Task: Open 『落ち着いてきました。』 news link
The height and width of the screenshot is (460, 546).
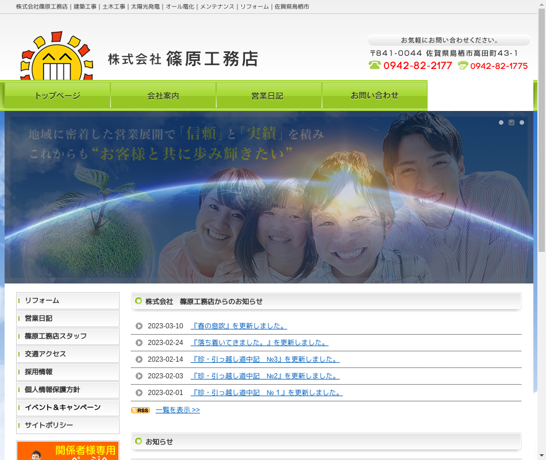Action: click(x=259, y=343)
